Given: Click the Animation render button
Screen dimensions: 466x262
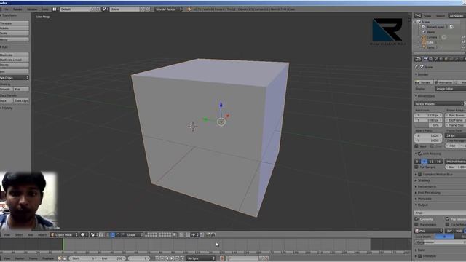Looking at the screenshot, I should click(x=443, y=82).
